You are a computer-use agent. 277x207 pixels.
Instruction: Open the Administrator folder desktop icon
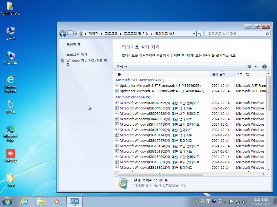(x=10, y=8)
